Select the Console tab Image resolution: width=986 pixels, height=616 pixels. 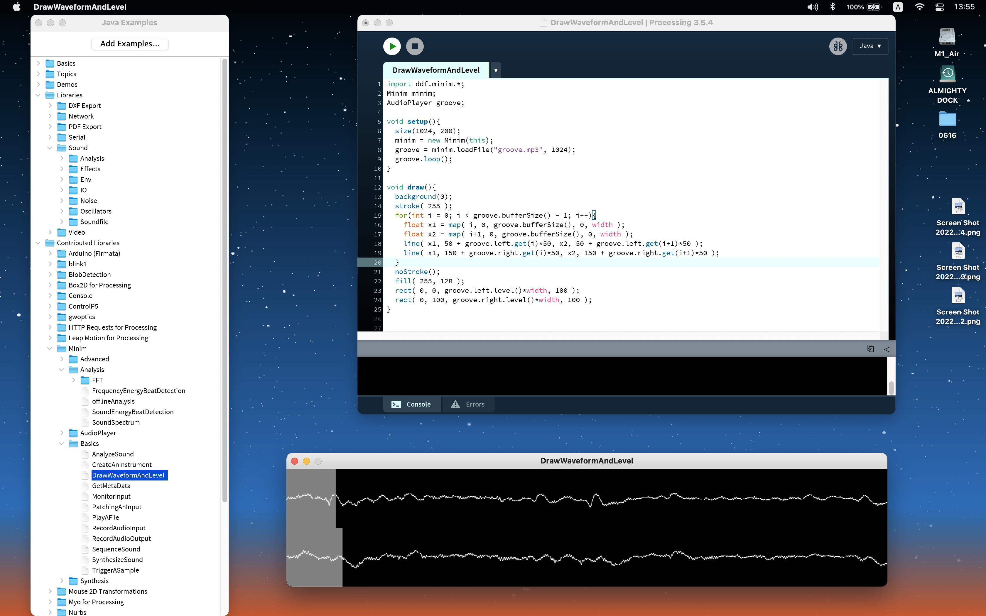pyautogui.click(x=411, y=404)
